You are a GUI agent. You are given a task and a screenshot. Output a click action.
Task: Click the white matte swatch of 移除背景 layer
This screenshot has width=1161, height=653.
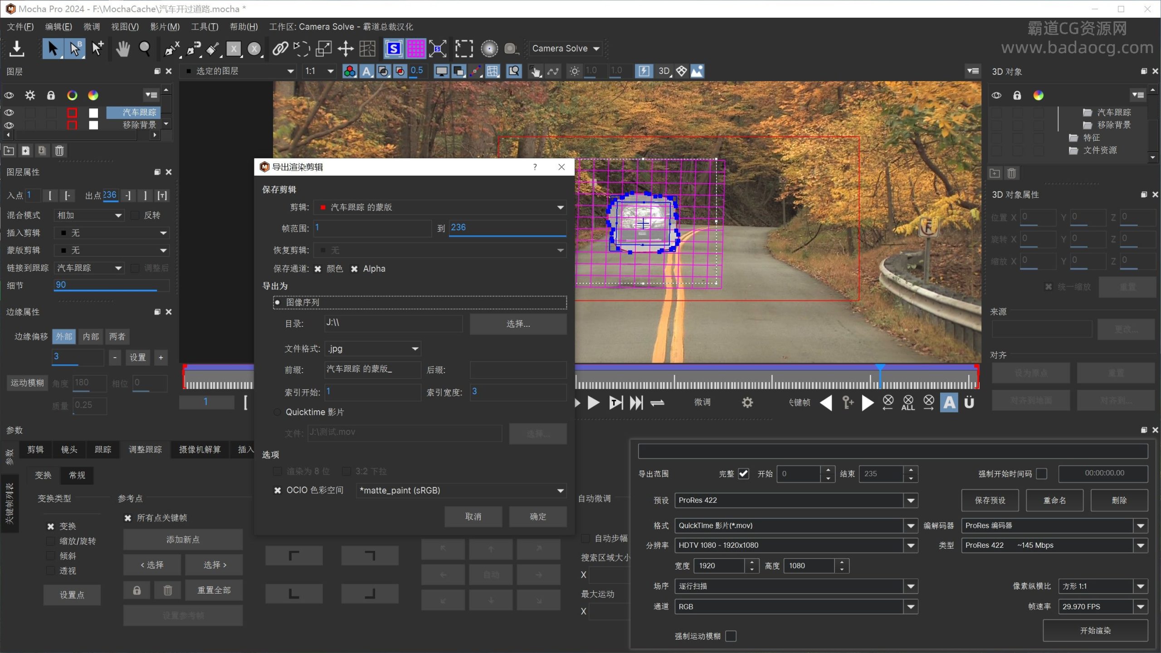click(x=93, y=125)
